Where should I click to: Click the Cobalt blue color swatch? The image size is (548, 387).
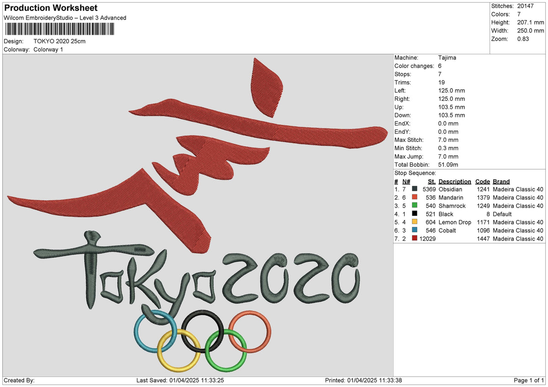(415, 230)
